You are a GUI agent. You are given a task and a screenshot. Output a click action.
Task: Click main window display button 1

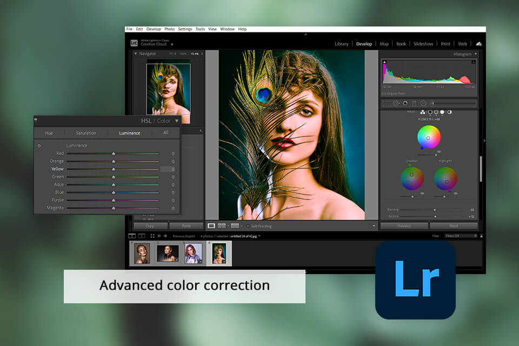(132, 236)
